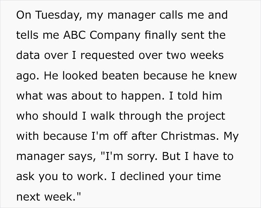Screen dimensions: 261x208
Task: Click the word "Christmas"
Action: pyautogui.click(x=190, y=136)
